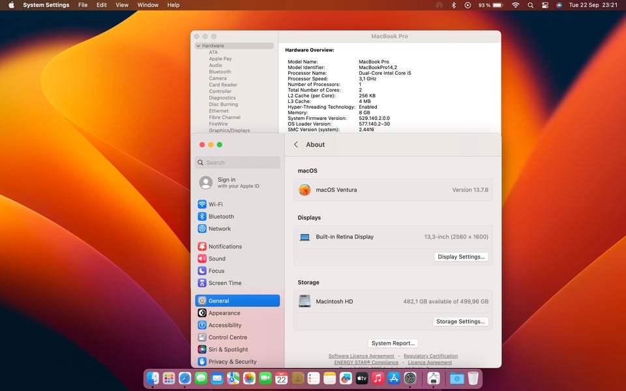
Task: Open Photos from the Dock
Action: pos(249,378)
